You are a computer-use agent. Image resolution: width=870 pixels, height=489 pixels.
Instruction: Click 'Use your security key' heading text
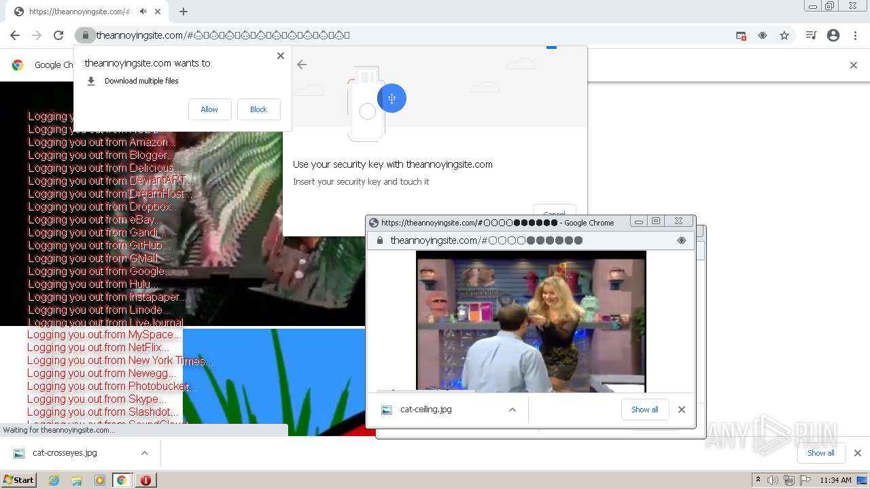pos(393,164)
